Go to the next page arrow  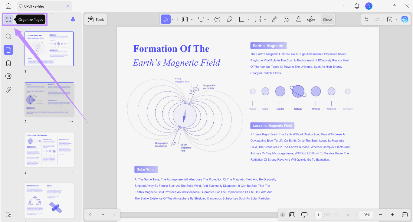tap(349, 215)
